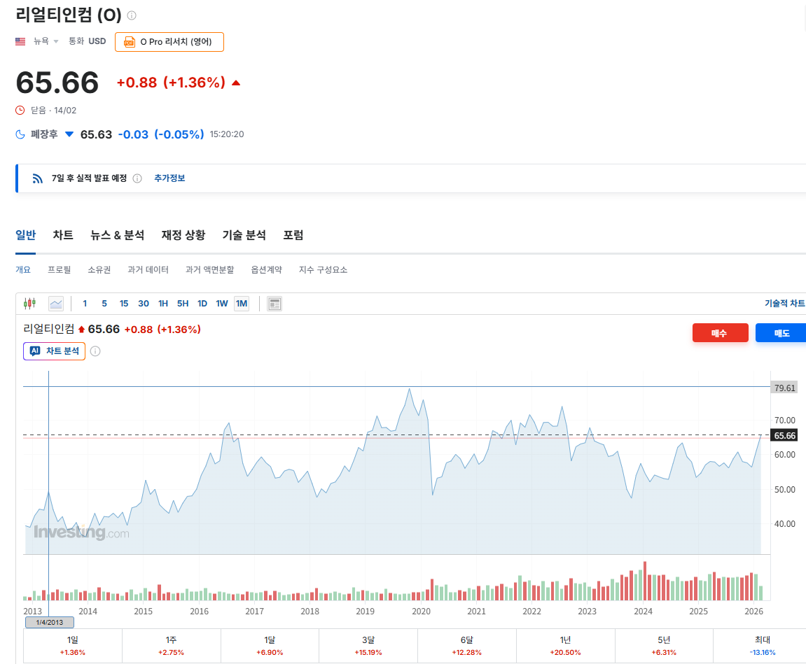Click the blue 매도 button

(781, 333)
